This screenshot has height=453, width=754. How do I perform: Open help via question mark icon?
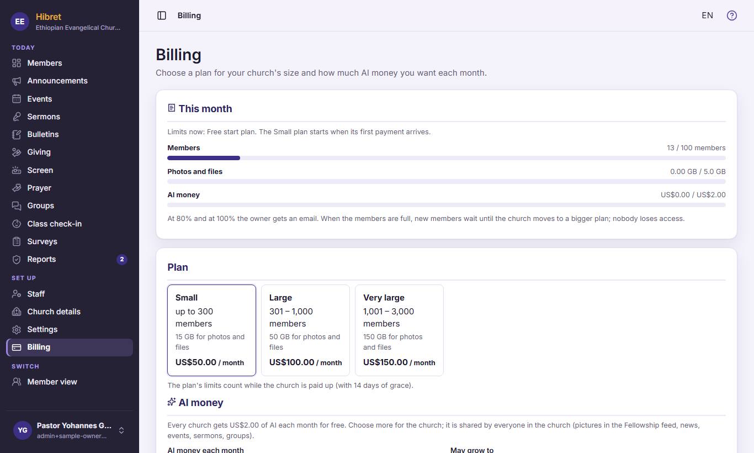pos(732,15)
